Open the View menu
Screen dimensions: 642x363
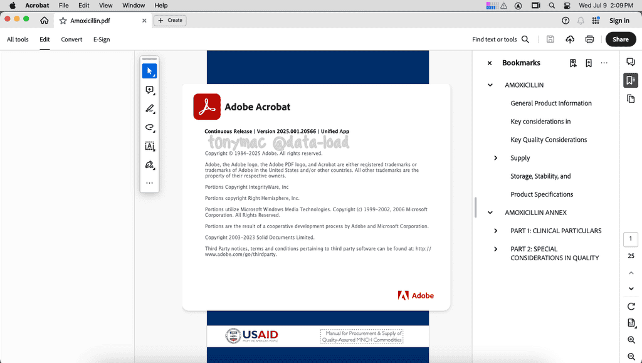[105, 5]
